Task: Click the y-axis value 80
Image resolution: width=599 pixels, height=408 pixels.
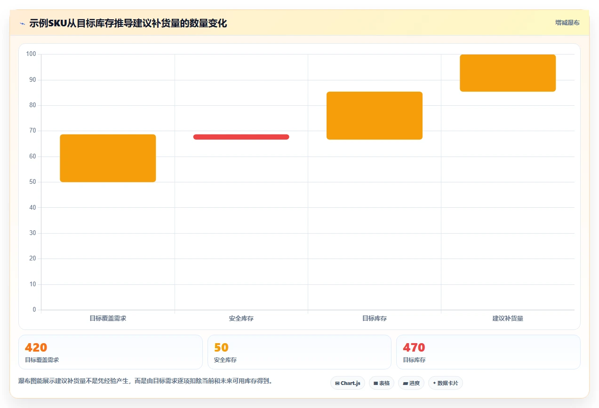Action: point(32,105)
